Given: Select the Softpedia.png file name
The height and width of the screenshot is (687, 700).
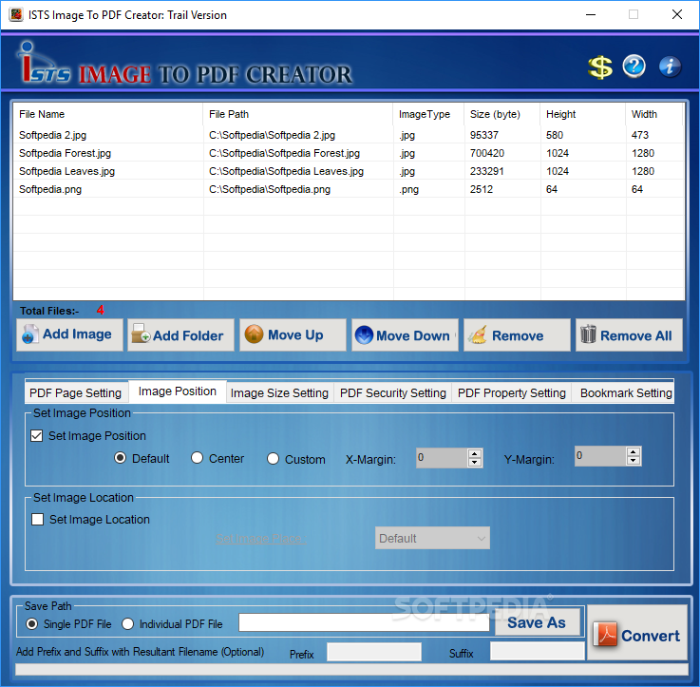Looking at the screenshot, I should [50, 189].
